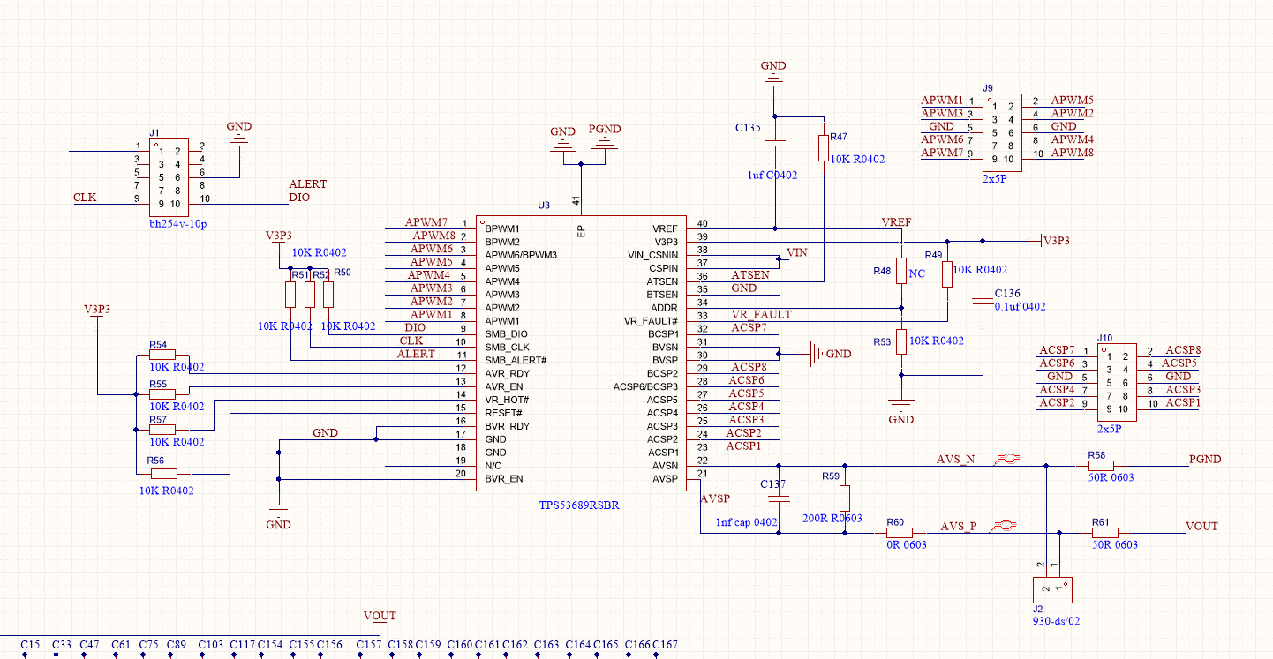The height and width of the screenshot is (659, 1273).
Task: Click the VOUT power port above C157
Action: 380,621
